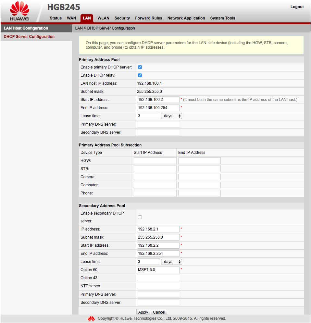Focus the primary pool End IP address field
Screen dimensions: 311x323
[158, 108]
